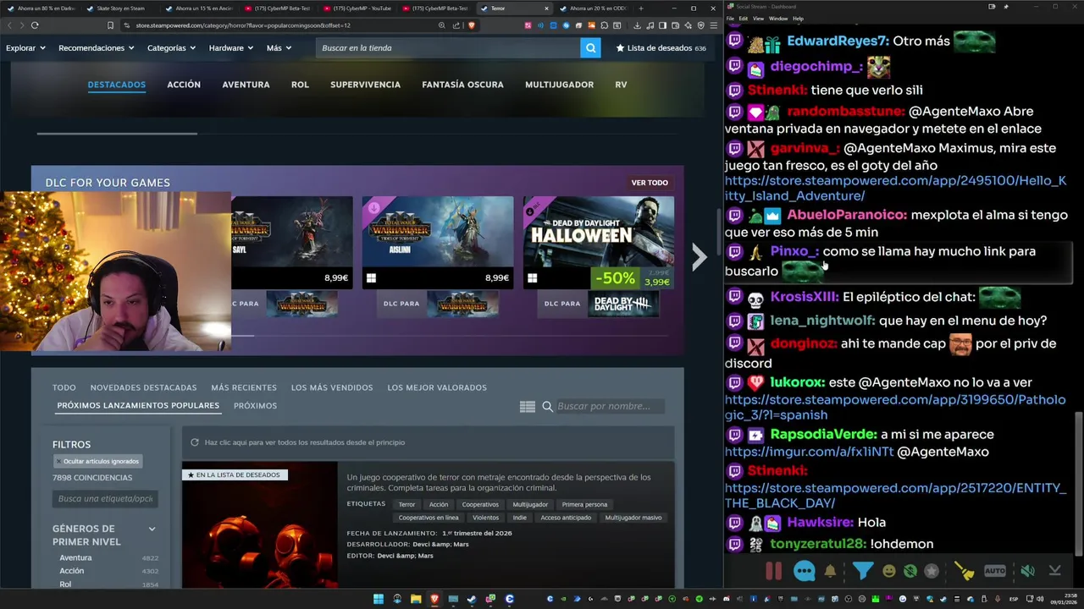Jump to bottom with the download-arrow icon
This screenshot has height=609, width=1084.
point(1055,571)
